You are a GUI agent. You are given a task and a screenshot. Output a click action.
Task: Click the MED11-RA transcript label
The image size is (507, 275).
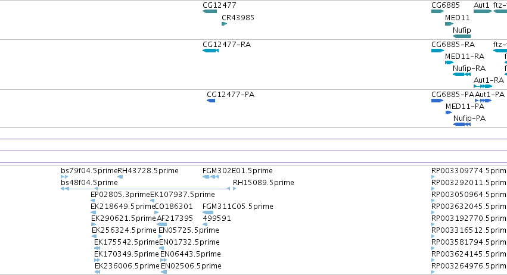[x=465, y=57]
